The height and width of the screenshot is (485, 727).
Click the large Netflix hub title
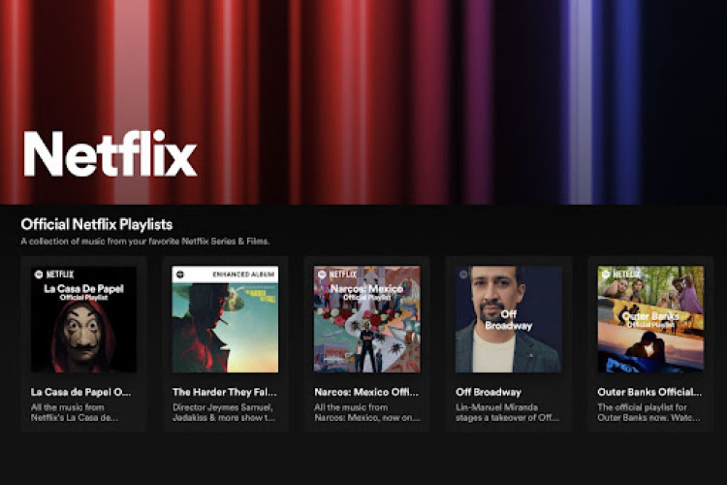pos(110,154)
